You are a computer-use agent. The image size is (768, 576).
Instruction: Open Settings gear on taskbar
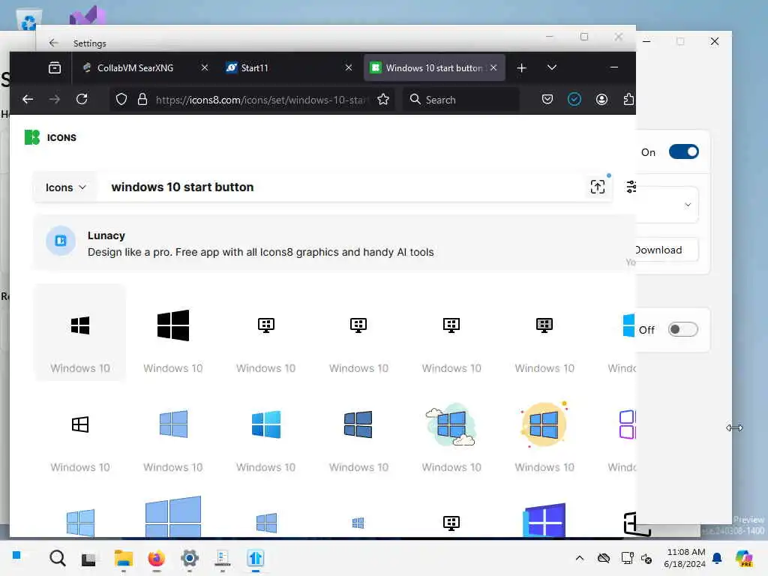[x=190, y=558]
